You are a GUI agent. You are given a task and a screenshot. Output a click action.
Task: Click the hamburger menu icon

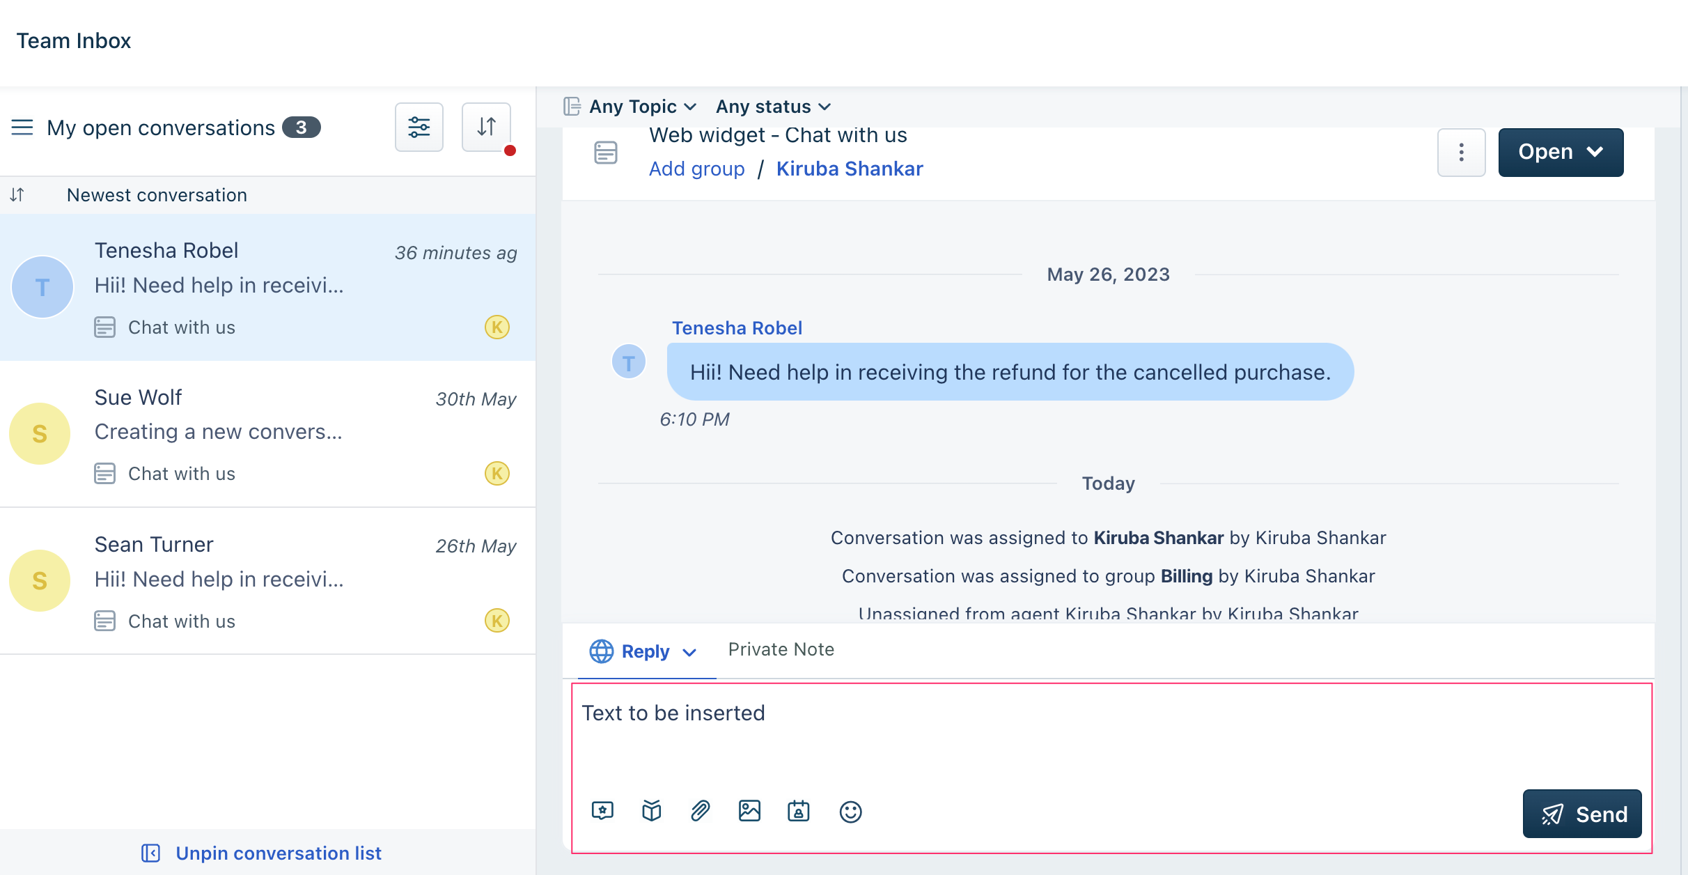[22, 126]
